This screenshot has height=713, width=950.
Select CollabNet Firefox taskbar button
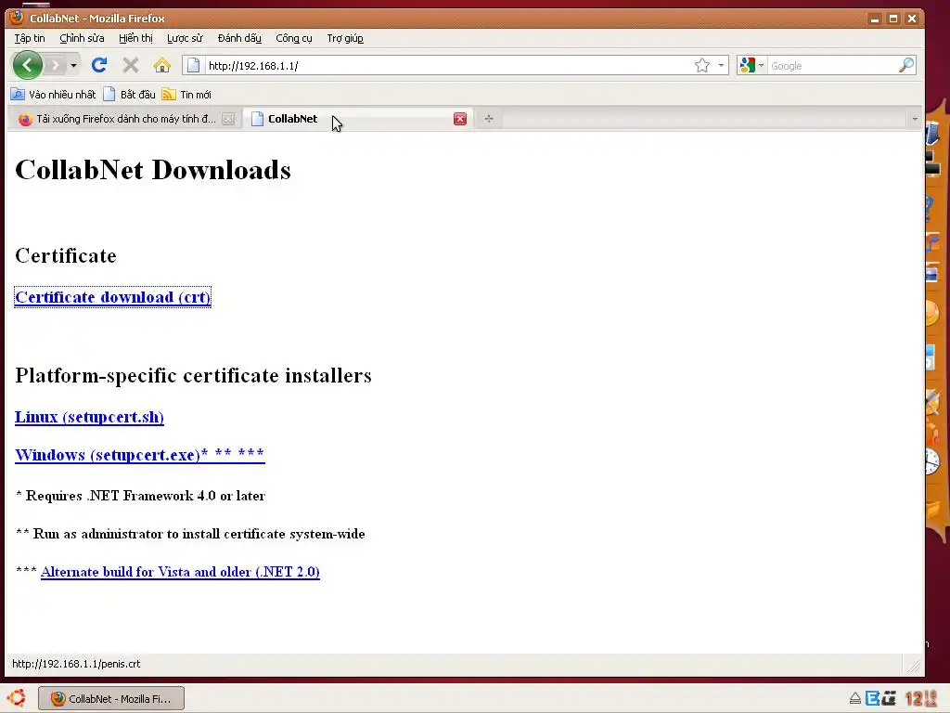pyautogui.click(x=111, y=698)
